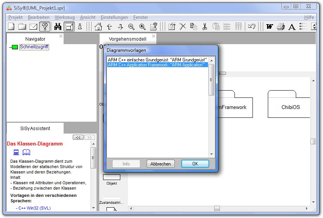Image resolution: width=323 pixels, height=218 pixels.
Task: Confirm the Diagrammvorlagen dialog with OK
Action: [x=195, y=164]
